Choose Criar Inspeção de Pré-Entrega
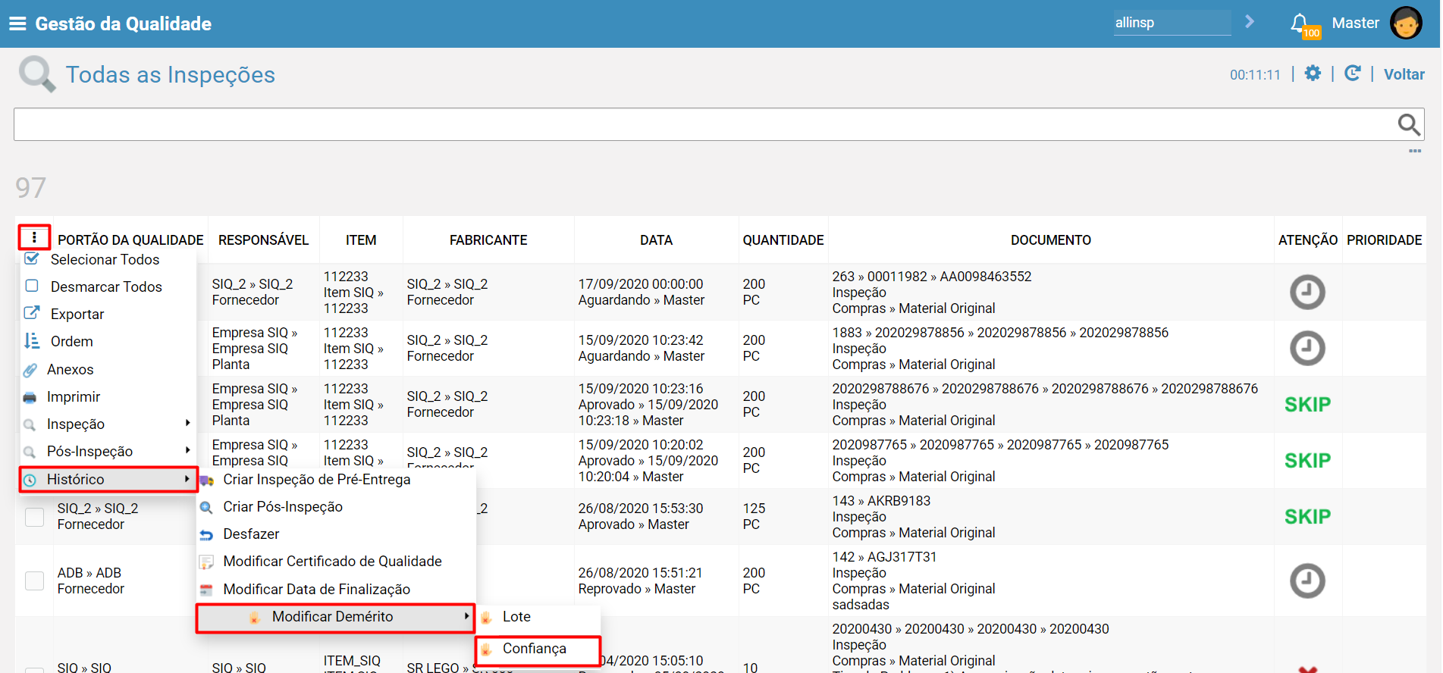 pyautogui.click(x=337, y=480)
